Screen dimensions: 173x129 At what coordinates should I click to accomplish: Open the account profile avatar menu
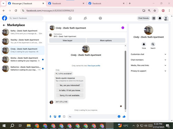click(x=166, y=18)
